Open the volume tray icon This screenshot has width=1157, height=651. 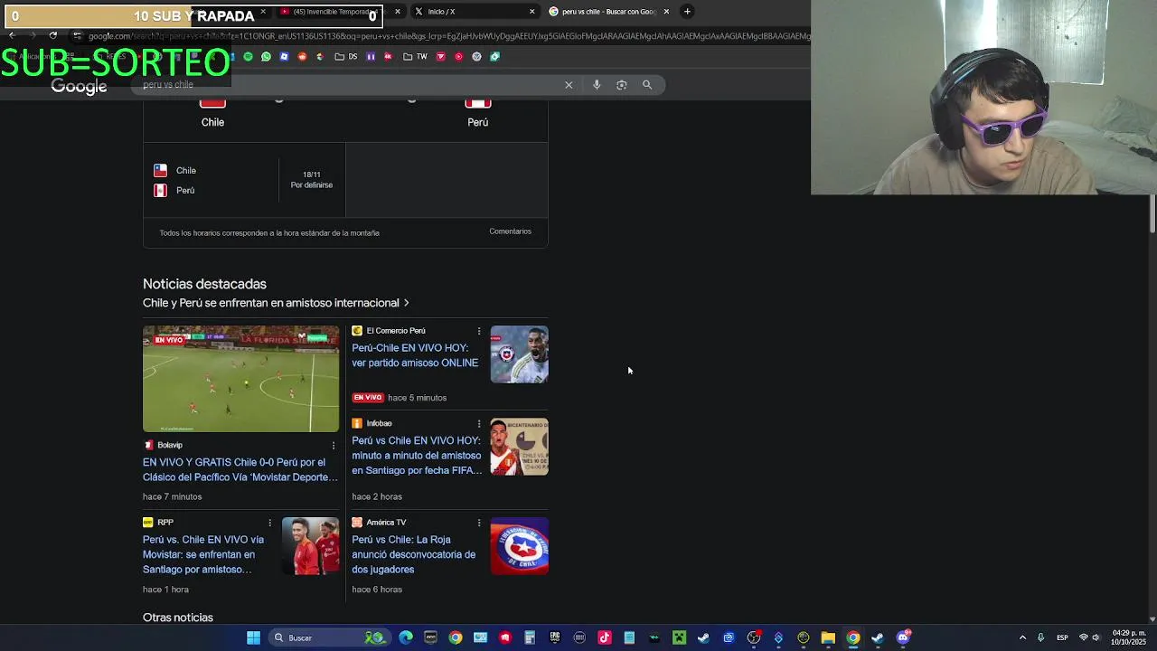click(x=1096, y=637)
